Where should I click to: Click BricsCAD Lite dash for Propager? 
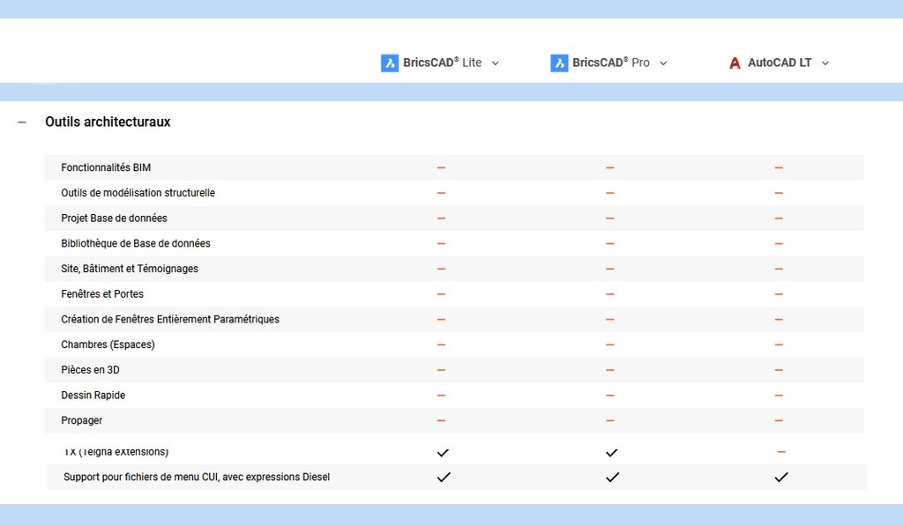(x=441, y=420)
